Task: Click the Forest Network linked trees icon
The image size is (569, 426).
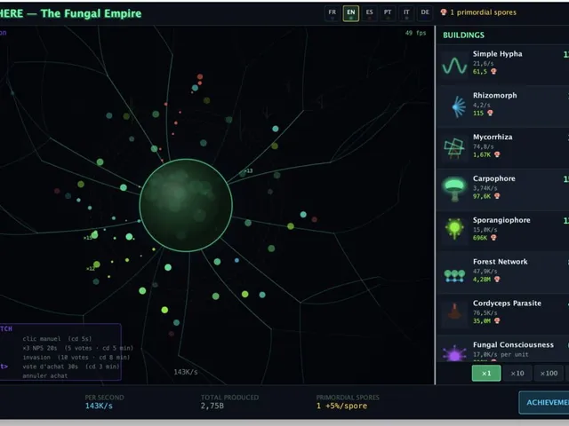Action: point(454,276)
